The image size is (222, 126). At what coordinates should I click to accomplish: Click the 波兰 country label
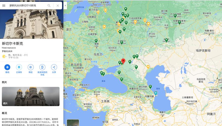[69, 29]
